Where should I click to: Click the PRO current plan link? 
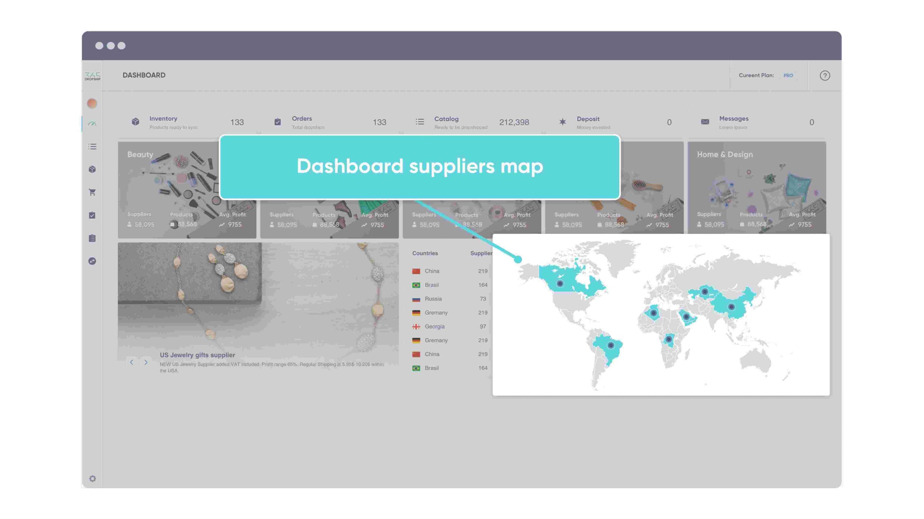(x=788, y=75)
